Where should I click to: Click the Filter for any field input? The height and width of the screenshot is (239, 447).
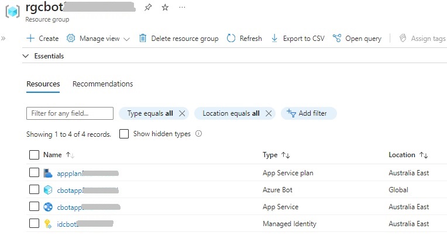70,113
